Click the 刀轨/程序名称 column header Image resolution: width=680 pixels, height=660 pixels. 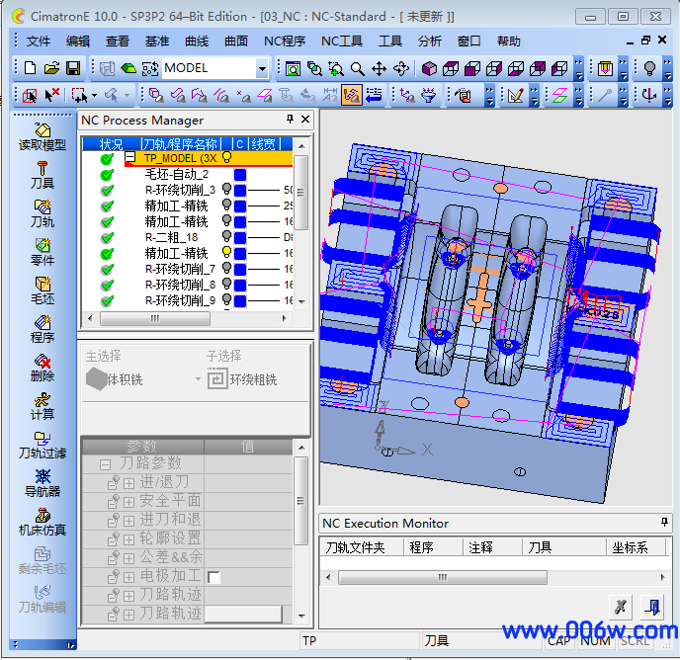(x=181, y=143)
